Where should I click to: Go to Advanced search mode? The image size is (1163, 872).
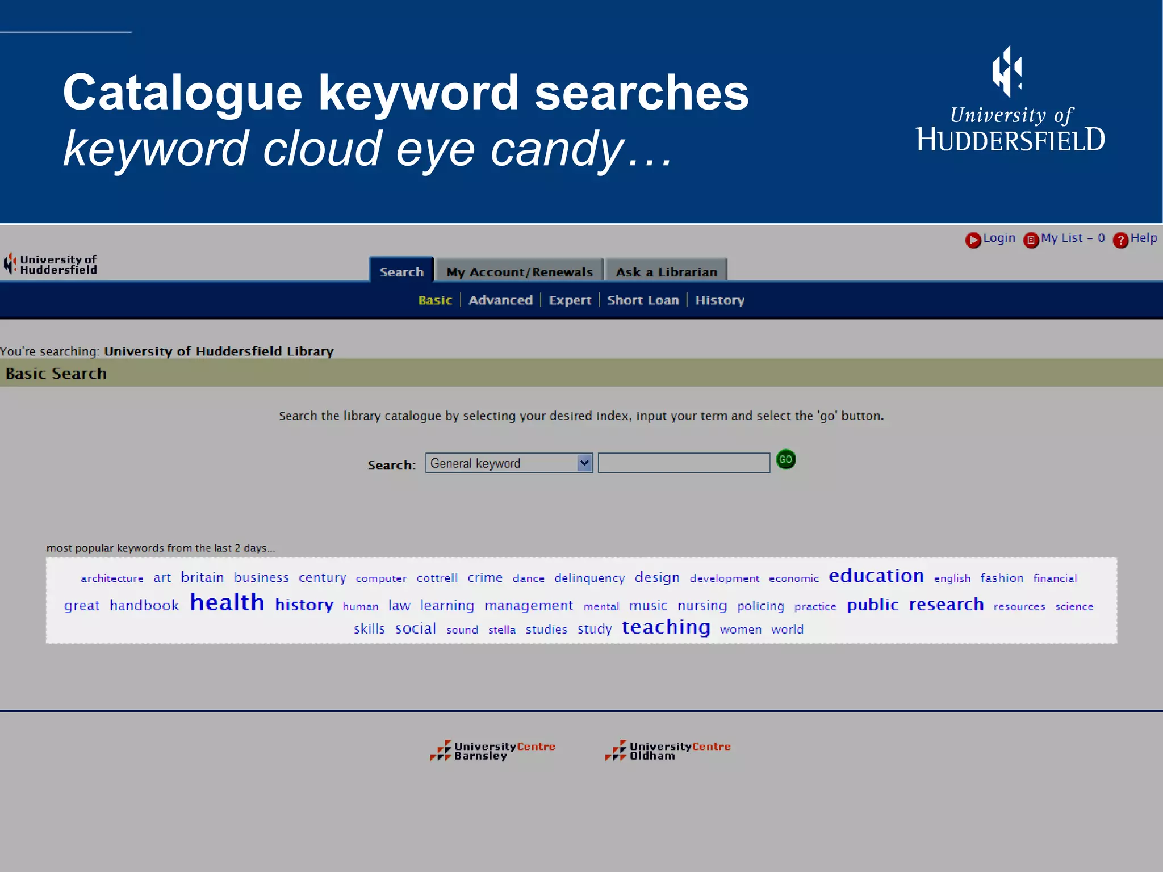[500, 300]
